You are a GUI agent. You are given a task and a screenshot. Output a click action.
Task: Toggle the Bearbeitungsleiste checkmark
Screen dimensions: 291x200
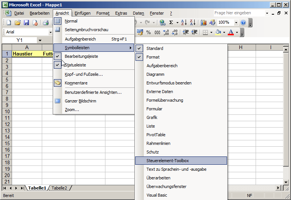click(58, 56)
